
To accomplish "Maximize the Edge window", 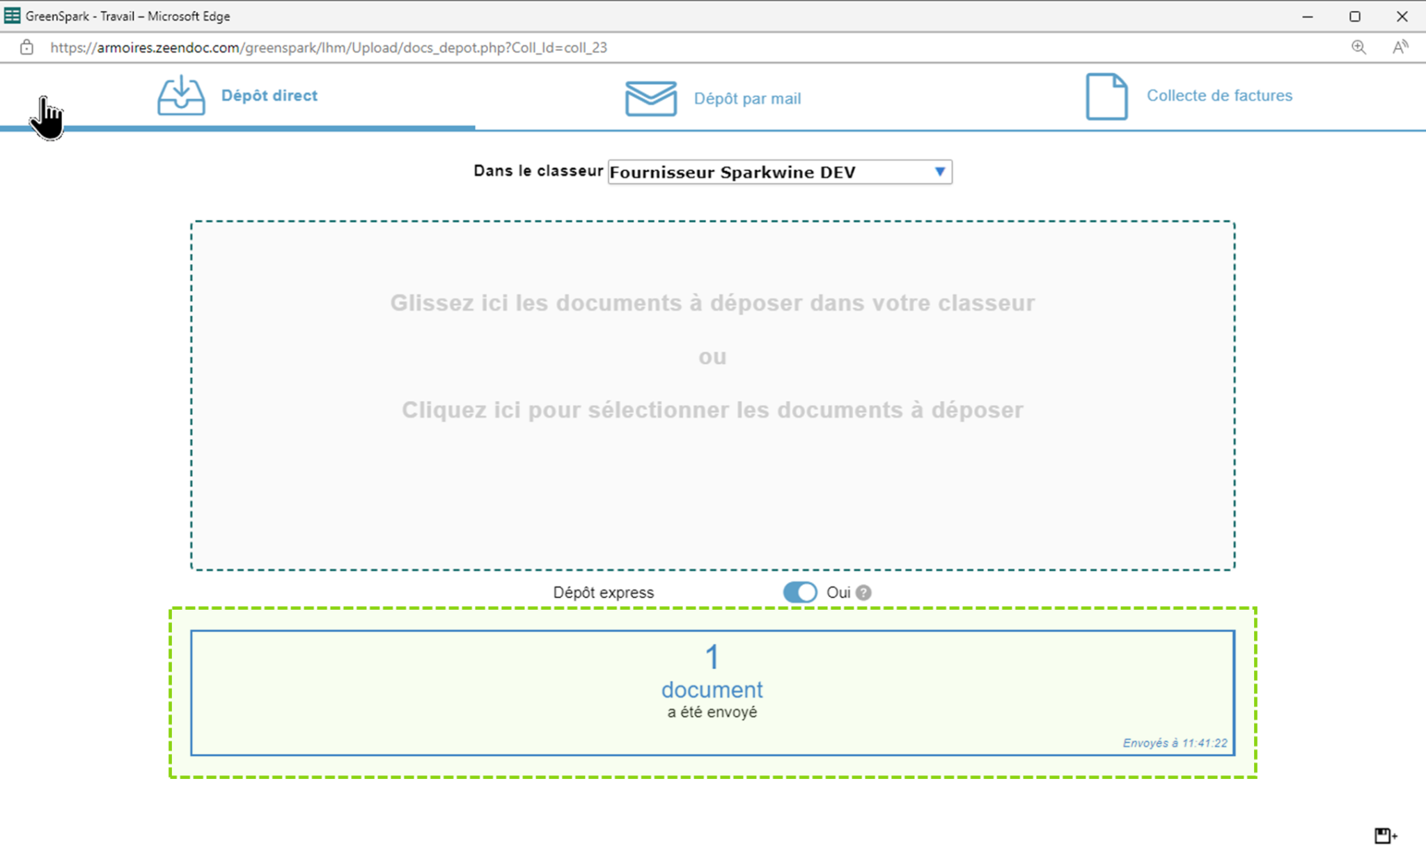I will [x=1354, y=16].
